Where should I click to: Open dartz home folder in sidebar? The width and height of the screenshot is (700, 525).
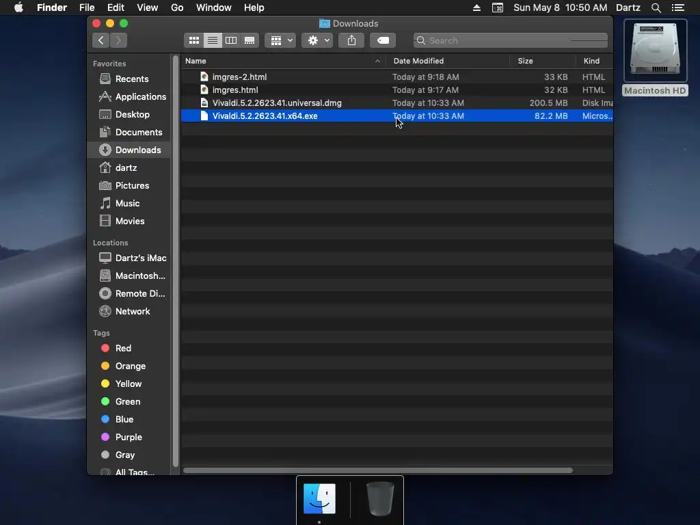[x=129, y=168]
